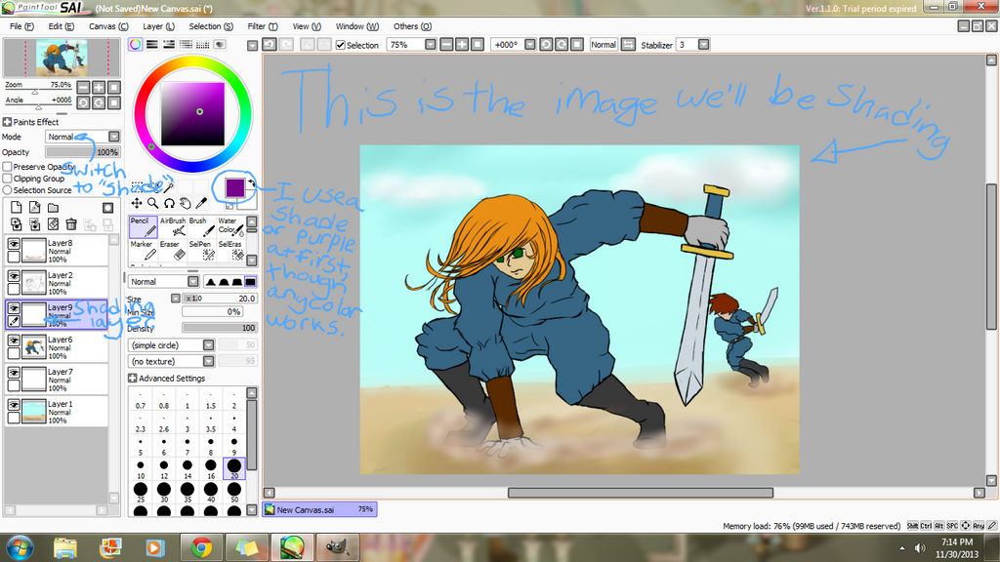Delete the selected layer with trash icon
This screenshot has width=1000, height=562.
point(71,224)
